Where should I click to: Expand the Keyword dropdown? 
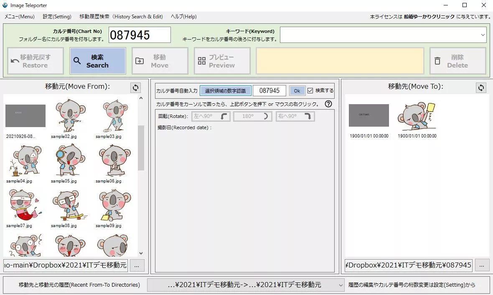pos(483,35)
